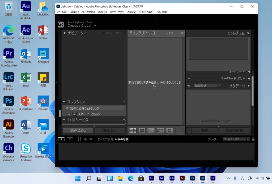Click the filmstrip forward arrow
This screenshot has height=184, width=272.
coord(91,139)
